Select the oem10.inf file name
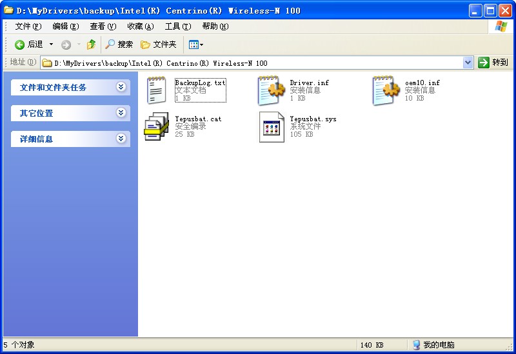This screenshot has width=516, height=354. pos(422,83)
